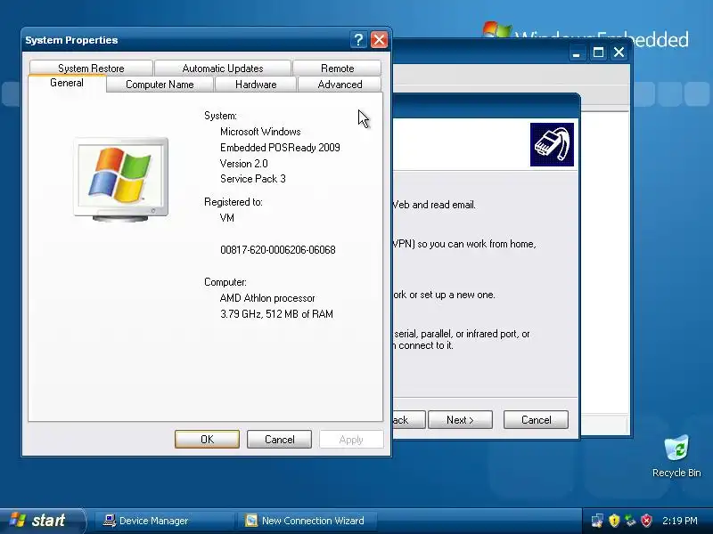Click the Safely Remove Hardware tray icon
This screenshot has height=534, width=713.
(x=630, y=521)
